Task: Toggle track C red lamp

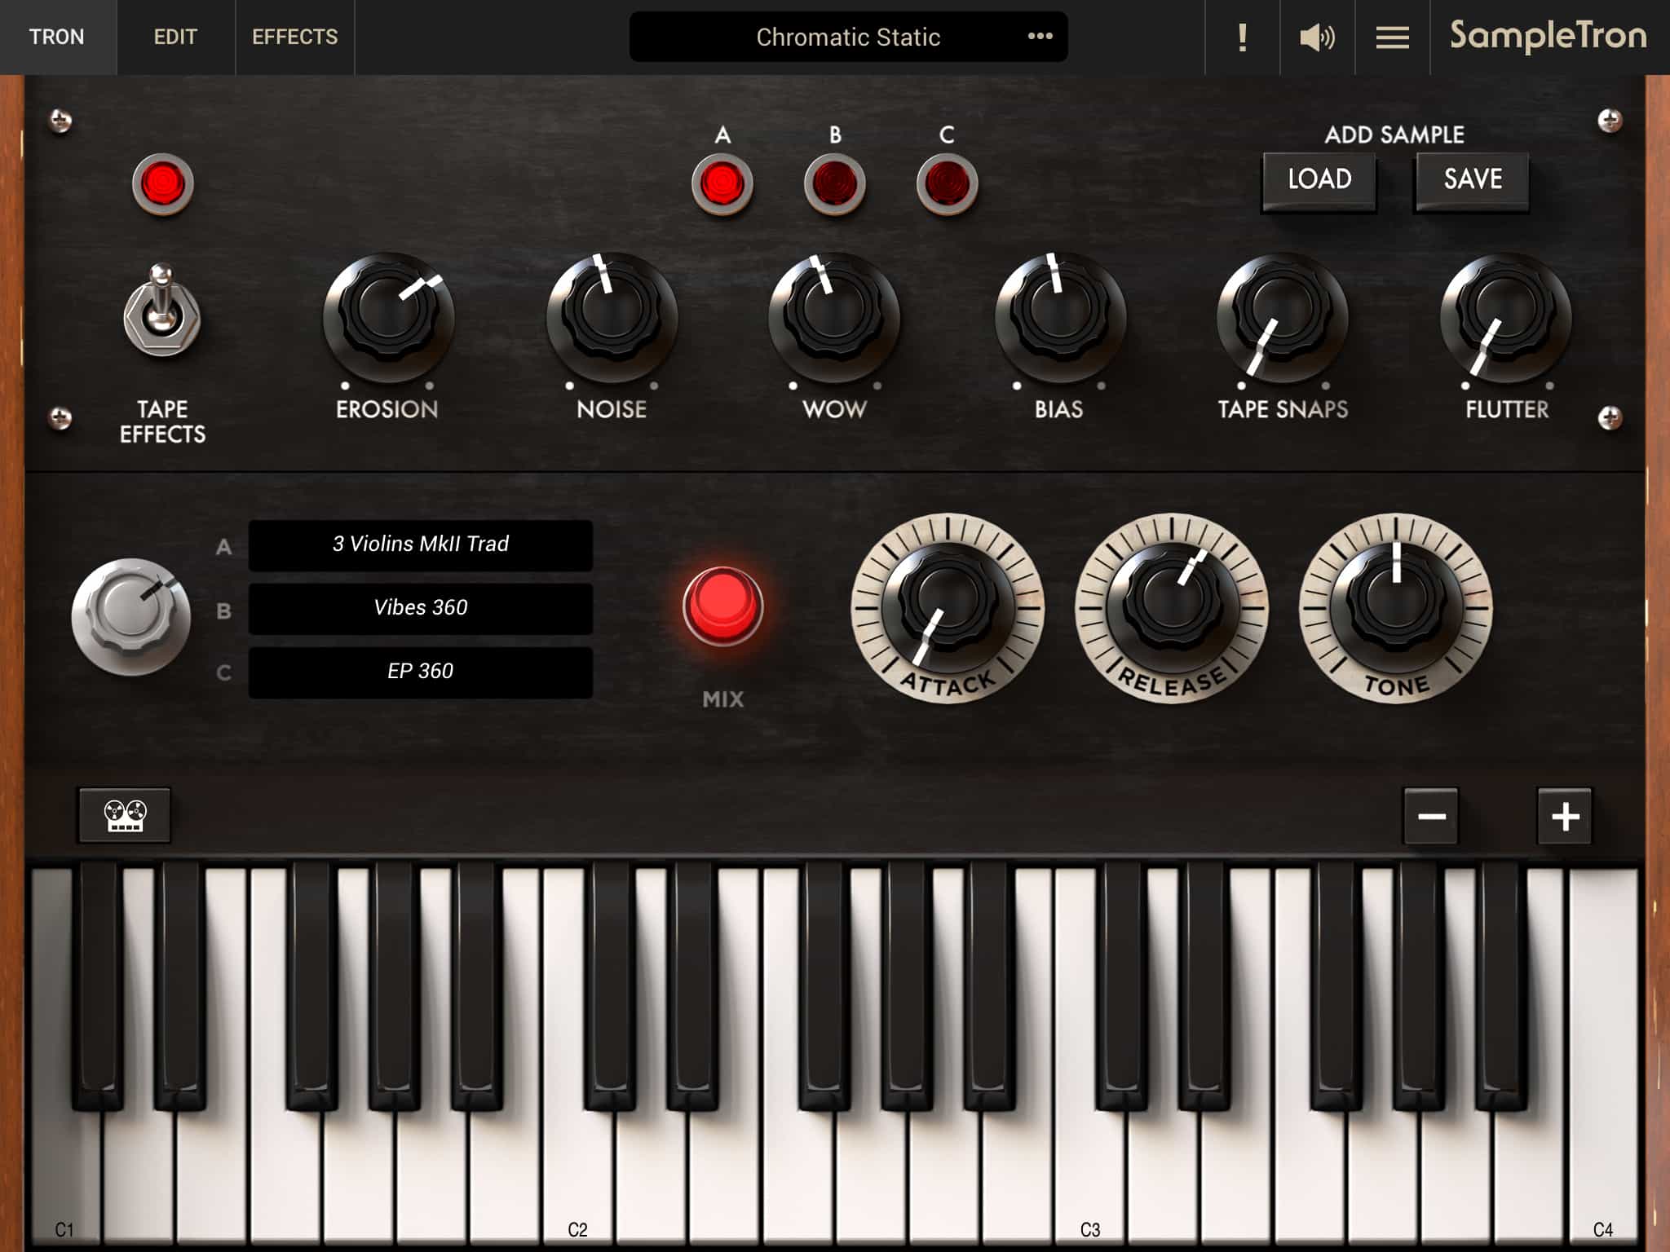Action: coord(947,184)
